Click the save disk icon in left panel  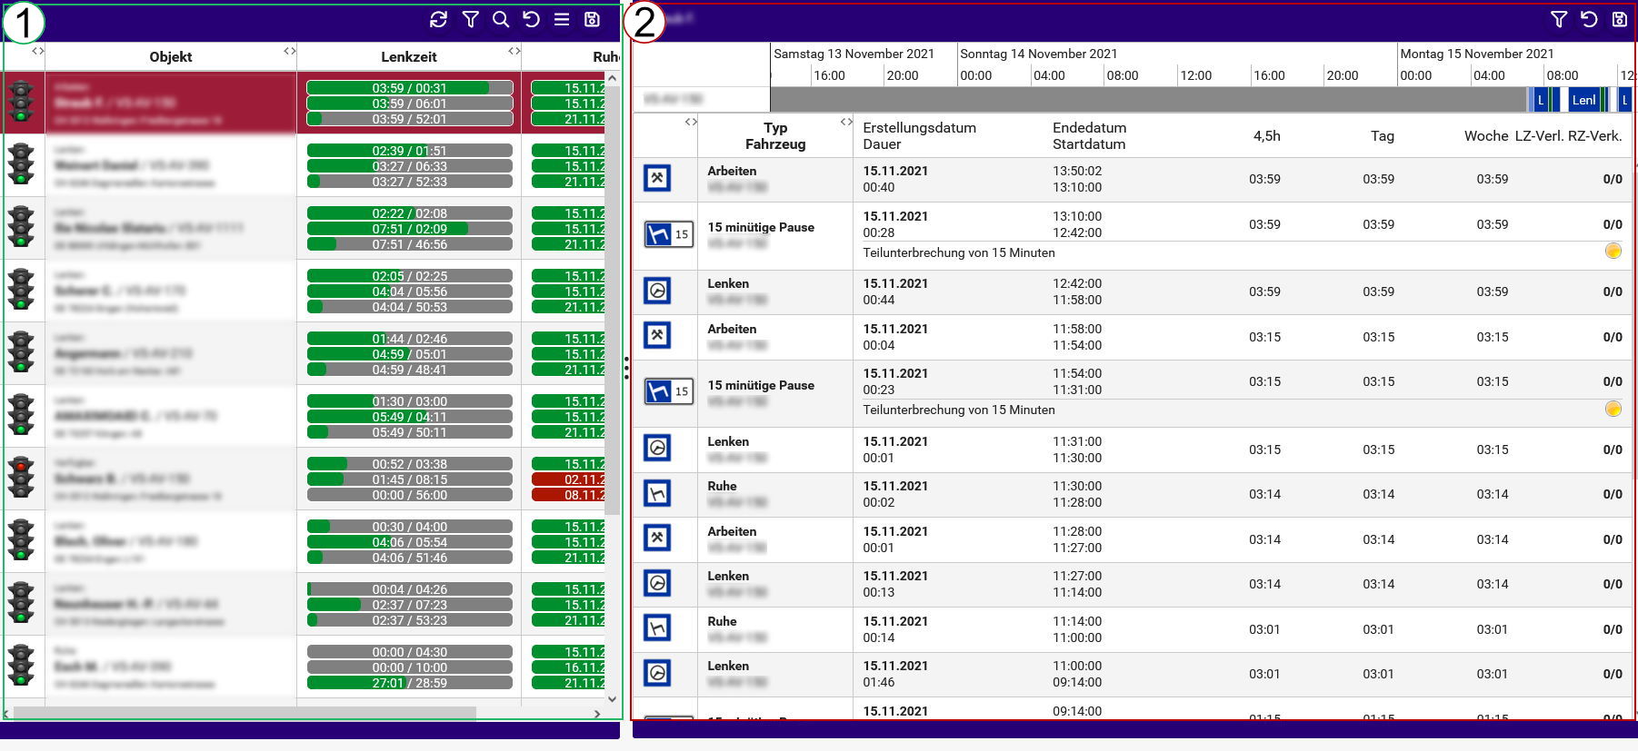pos(592,19)
